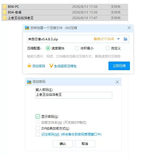The width and height of the screenshot is (153, 157).
Task: Click the 添加密码 link
Action: click(x=39, y=66)
